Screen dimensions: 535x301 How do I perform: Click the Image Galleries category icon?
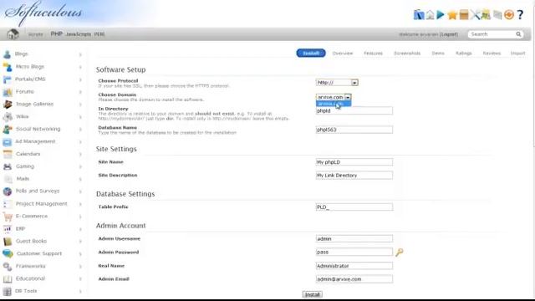coord(8,104)
